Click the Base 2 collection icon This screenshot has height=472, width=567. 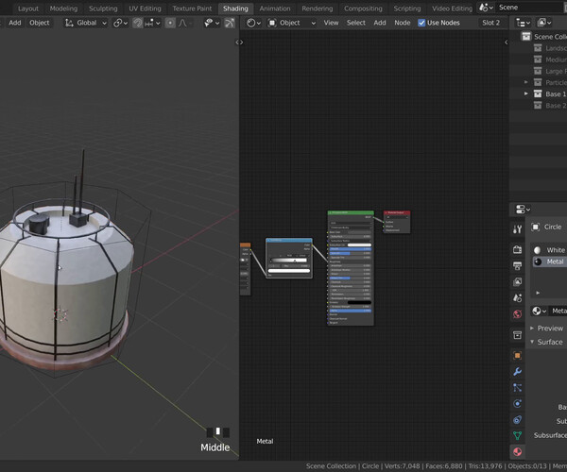pos(538,106)
